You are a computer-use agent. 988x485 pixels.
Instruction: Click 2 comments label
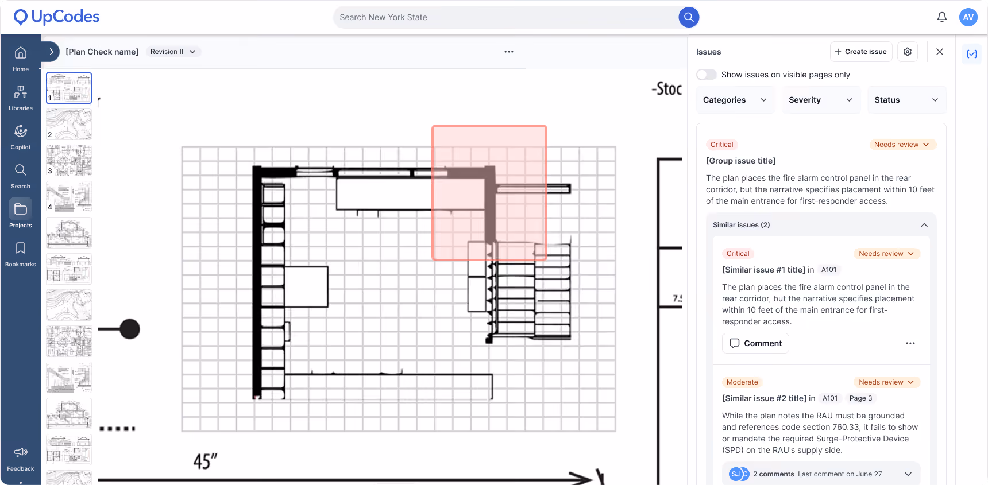[774, 474]
